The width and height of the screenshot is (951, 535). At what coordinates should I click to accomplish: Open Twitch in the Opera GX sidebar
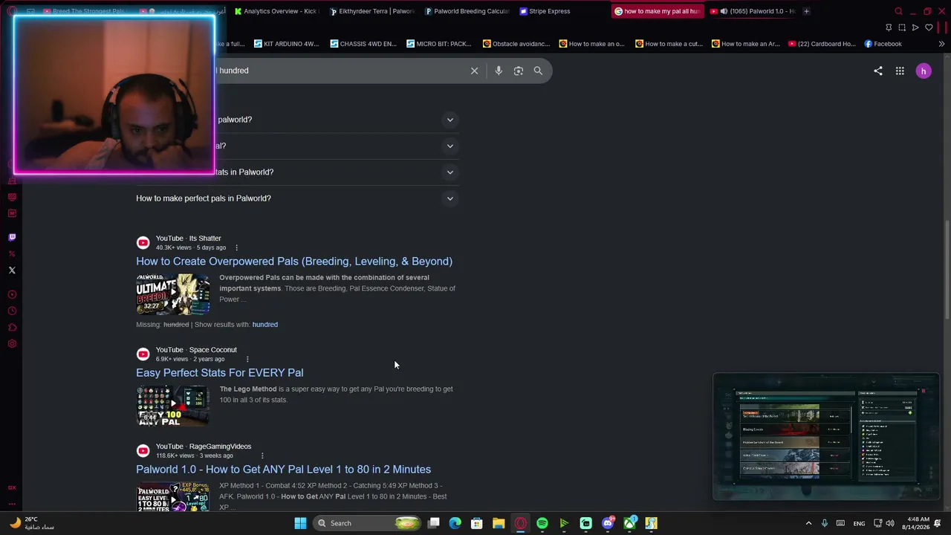click(12, 237)
